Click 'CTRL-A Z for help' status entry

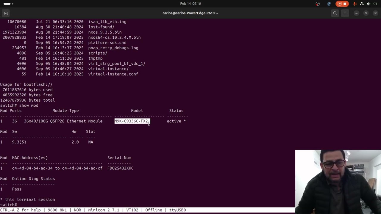(20, 210)
